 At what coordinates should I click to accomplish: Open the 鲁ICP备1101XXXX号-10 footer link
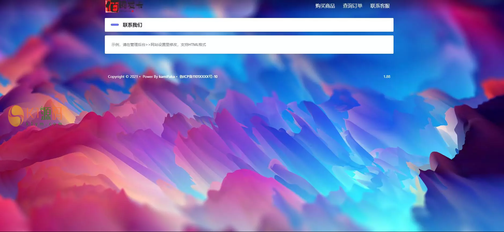[x=198, y=77]
